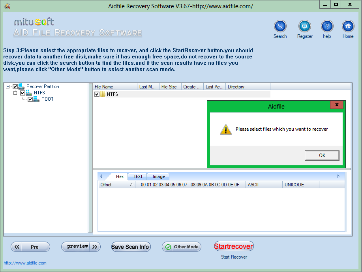Sort by Last Ac... column header
This screenshot has width=362, height=272.
214,87
